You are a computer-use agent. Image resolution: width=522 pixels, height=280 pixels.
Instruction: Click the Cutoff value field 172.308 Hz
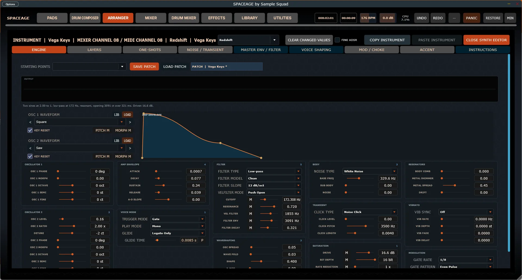(292, 200)
